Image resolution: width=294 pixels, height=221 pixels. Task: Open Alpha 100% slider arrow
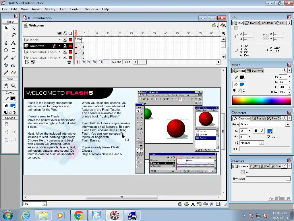[x=289, y=92]
